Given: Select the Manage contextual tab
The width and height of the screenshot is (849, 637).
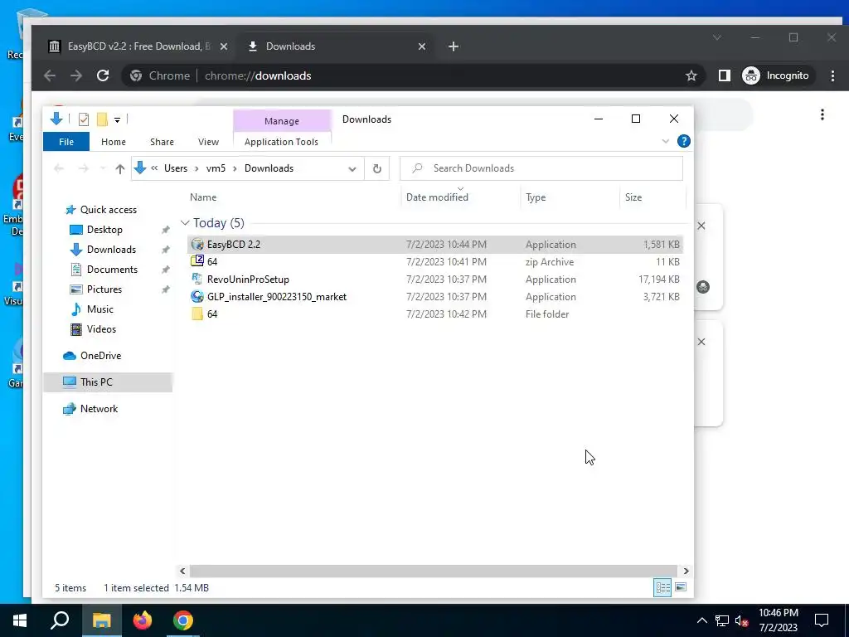Looking at the screenshot, I should coord(282,121).
